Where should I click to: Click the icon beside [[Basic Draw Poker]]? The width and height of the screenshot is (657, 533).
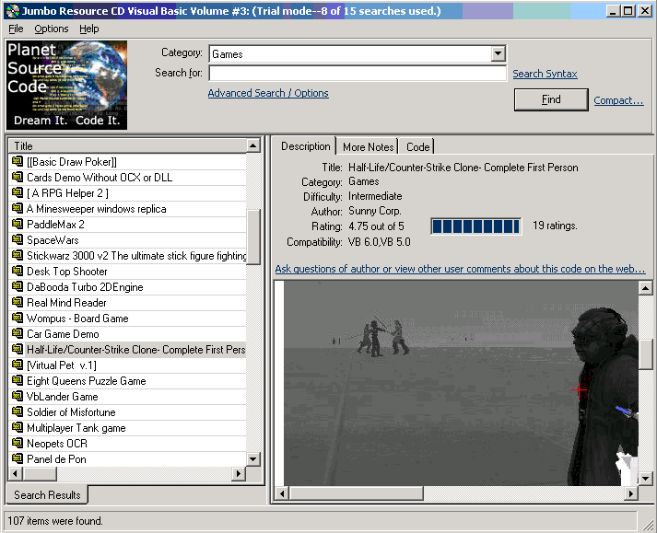coord(18,161)
